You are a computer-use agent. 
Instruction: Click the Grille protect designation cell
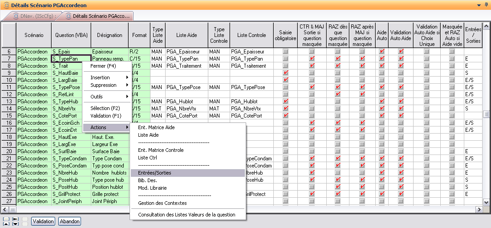110,194
